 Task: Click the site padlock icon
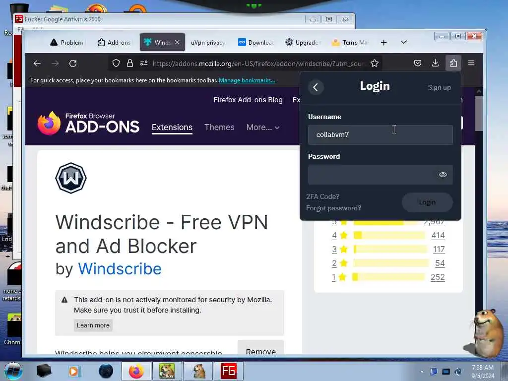tap(130, 63)
